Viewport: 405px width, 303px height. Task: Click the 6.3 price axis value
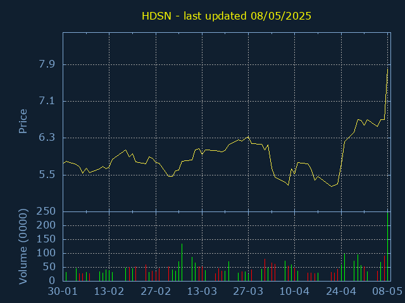pyautogui.click(x=47, y=138)
